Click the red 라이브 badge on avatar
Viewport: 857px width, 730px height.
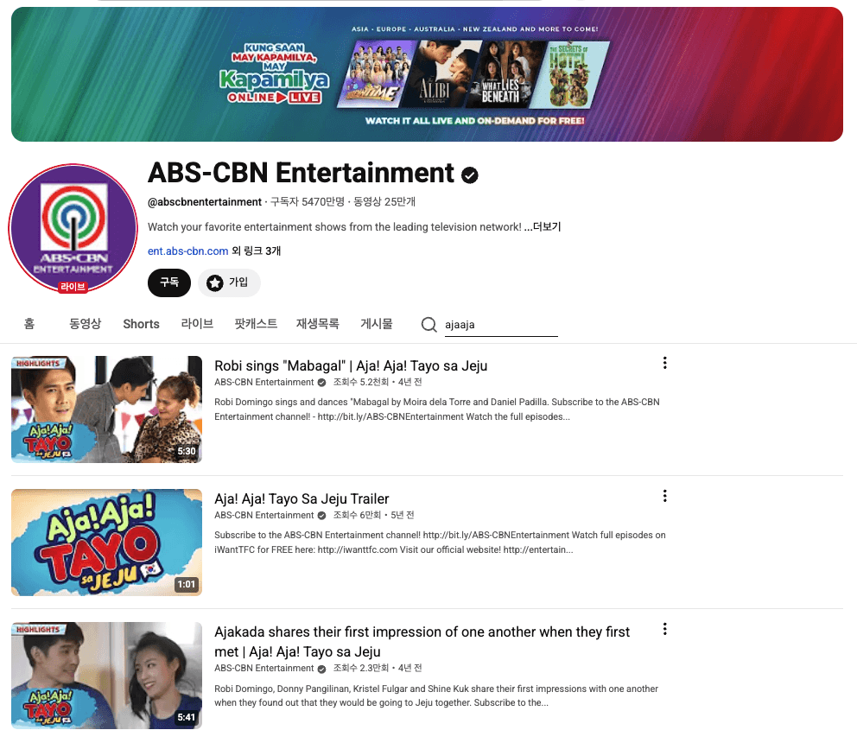(x=73, y=287)
